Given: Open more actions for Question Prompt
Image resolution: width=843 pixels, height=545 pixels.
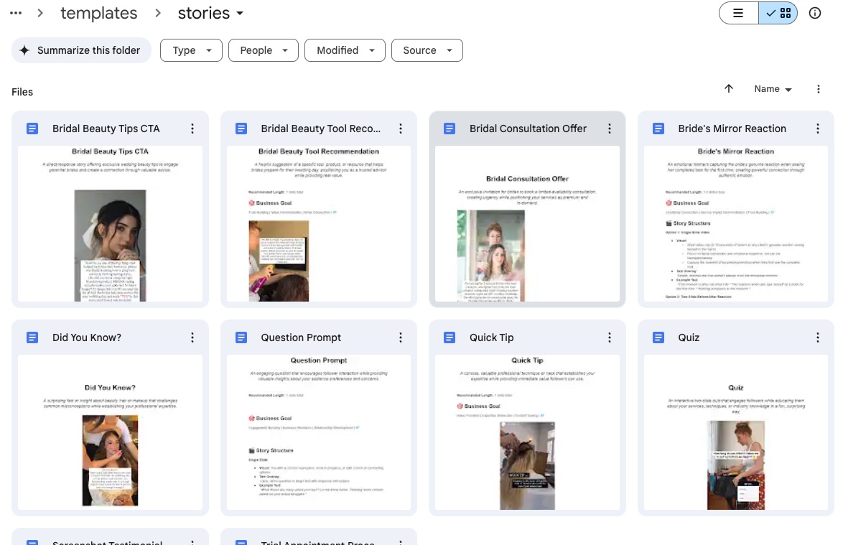Looking at the screenshot, I should pos(401,337).
